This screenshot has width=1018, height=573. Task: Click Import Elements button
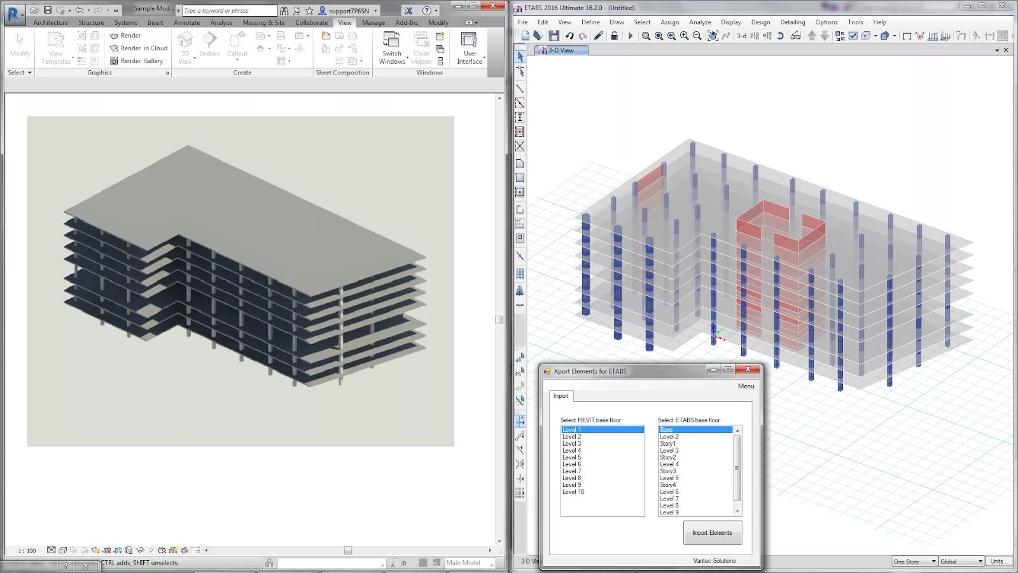[x=712, y=533]
